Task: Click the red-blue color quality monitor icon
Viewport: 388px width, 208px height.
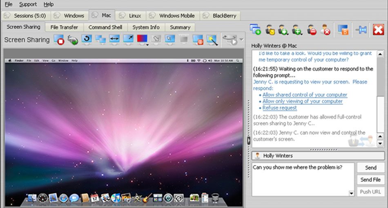Action: pos(142,39)
